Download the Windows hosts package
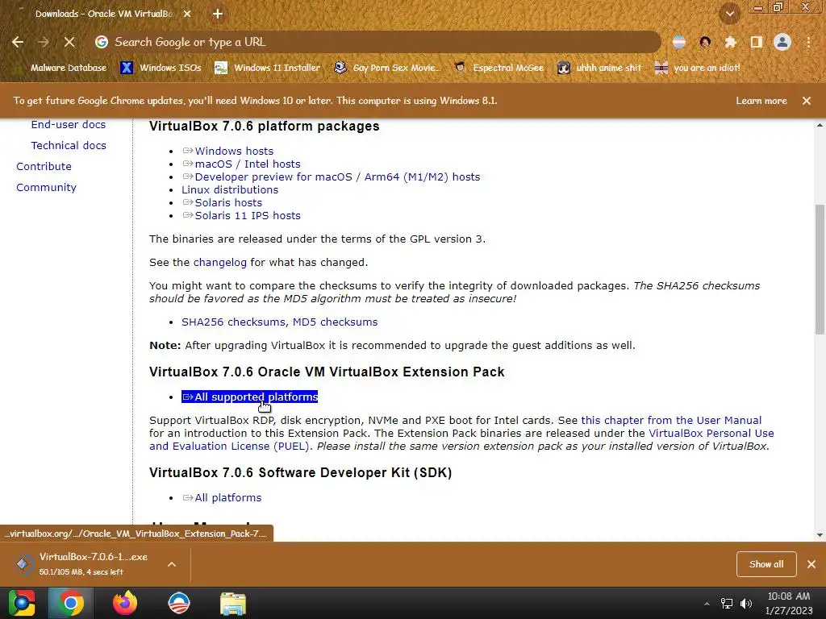 pos(228,151)
